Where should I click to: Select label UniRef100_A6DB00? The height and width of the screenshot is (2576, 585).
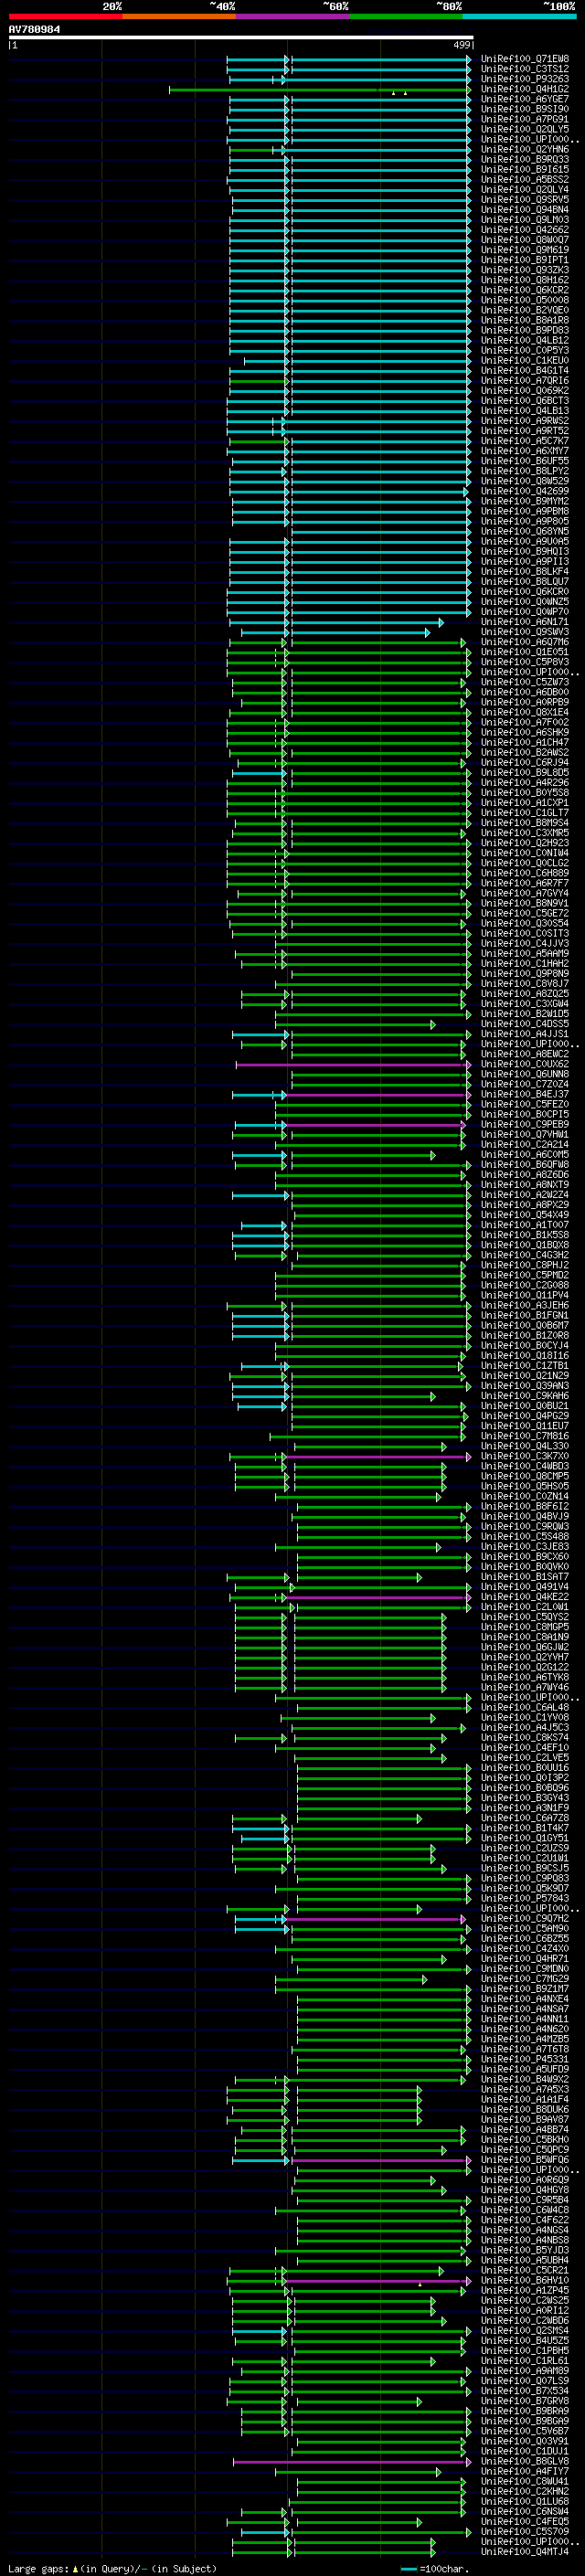click(x=525, y=692)
